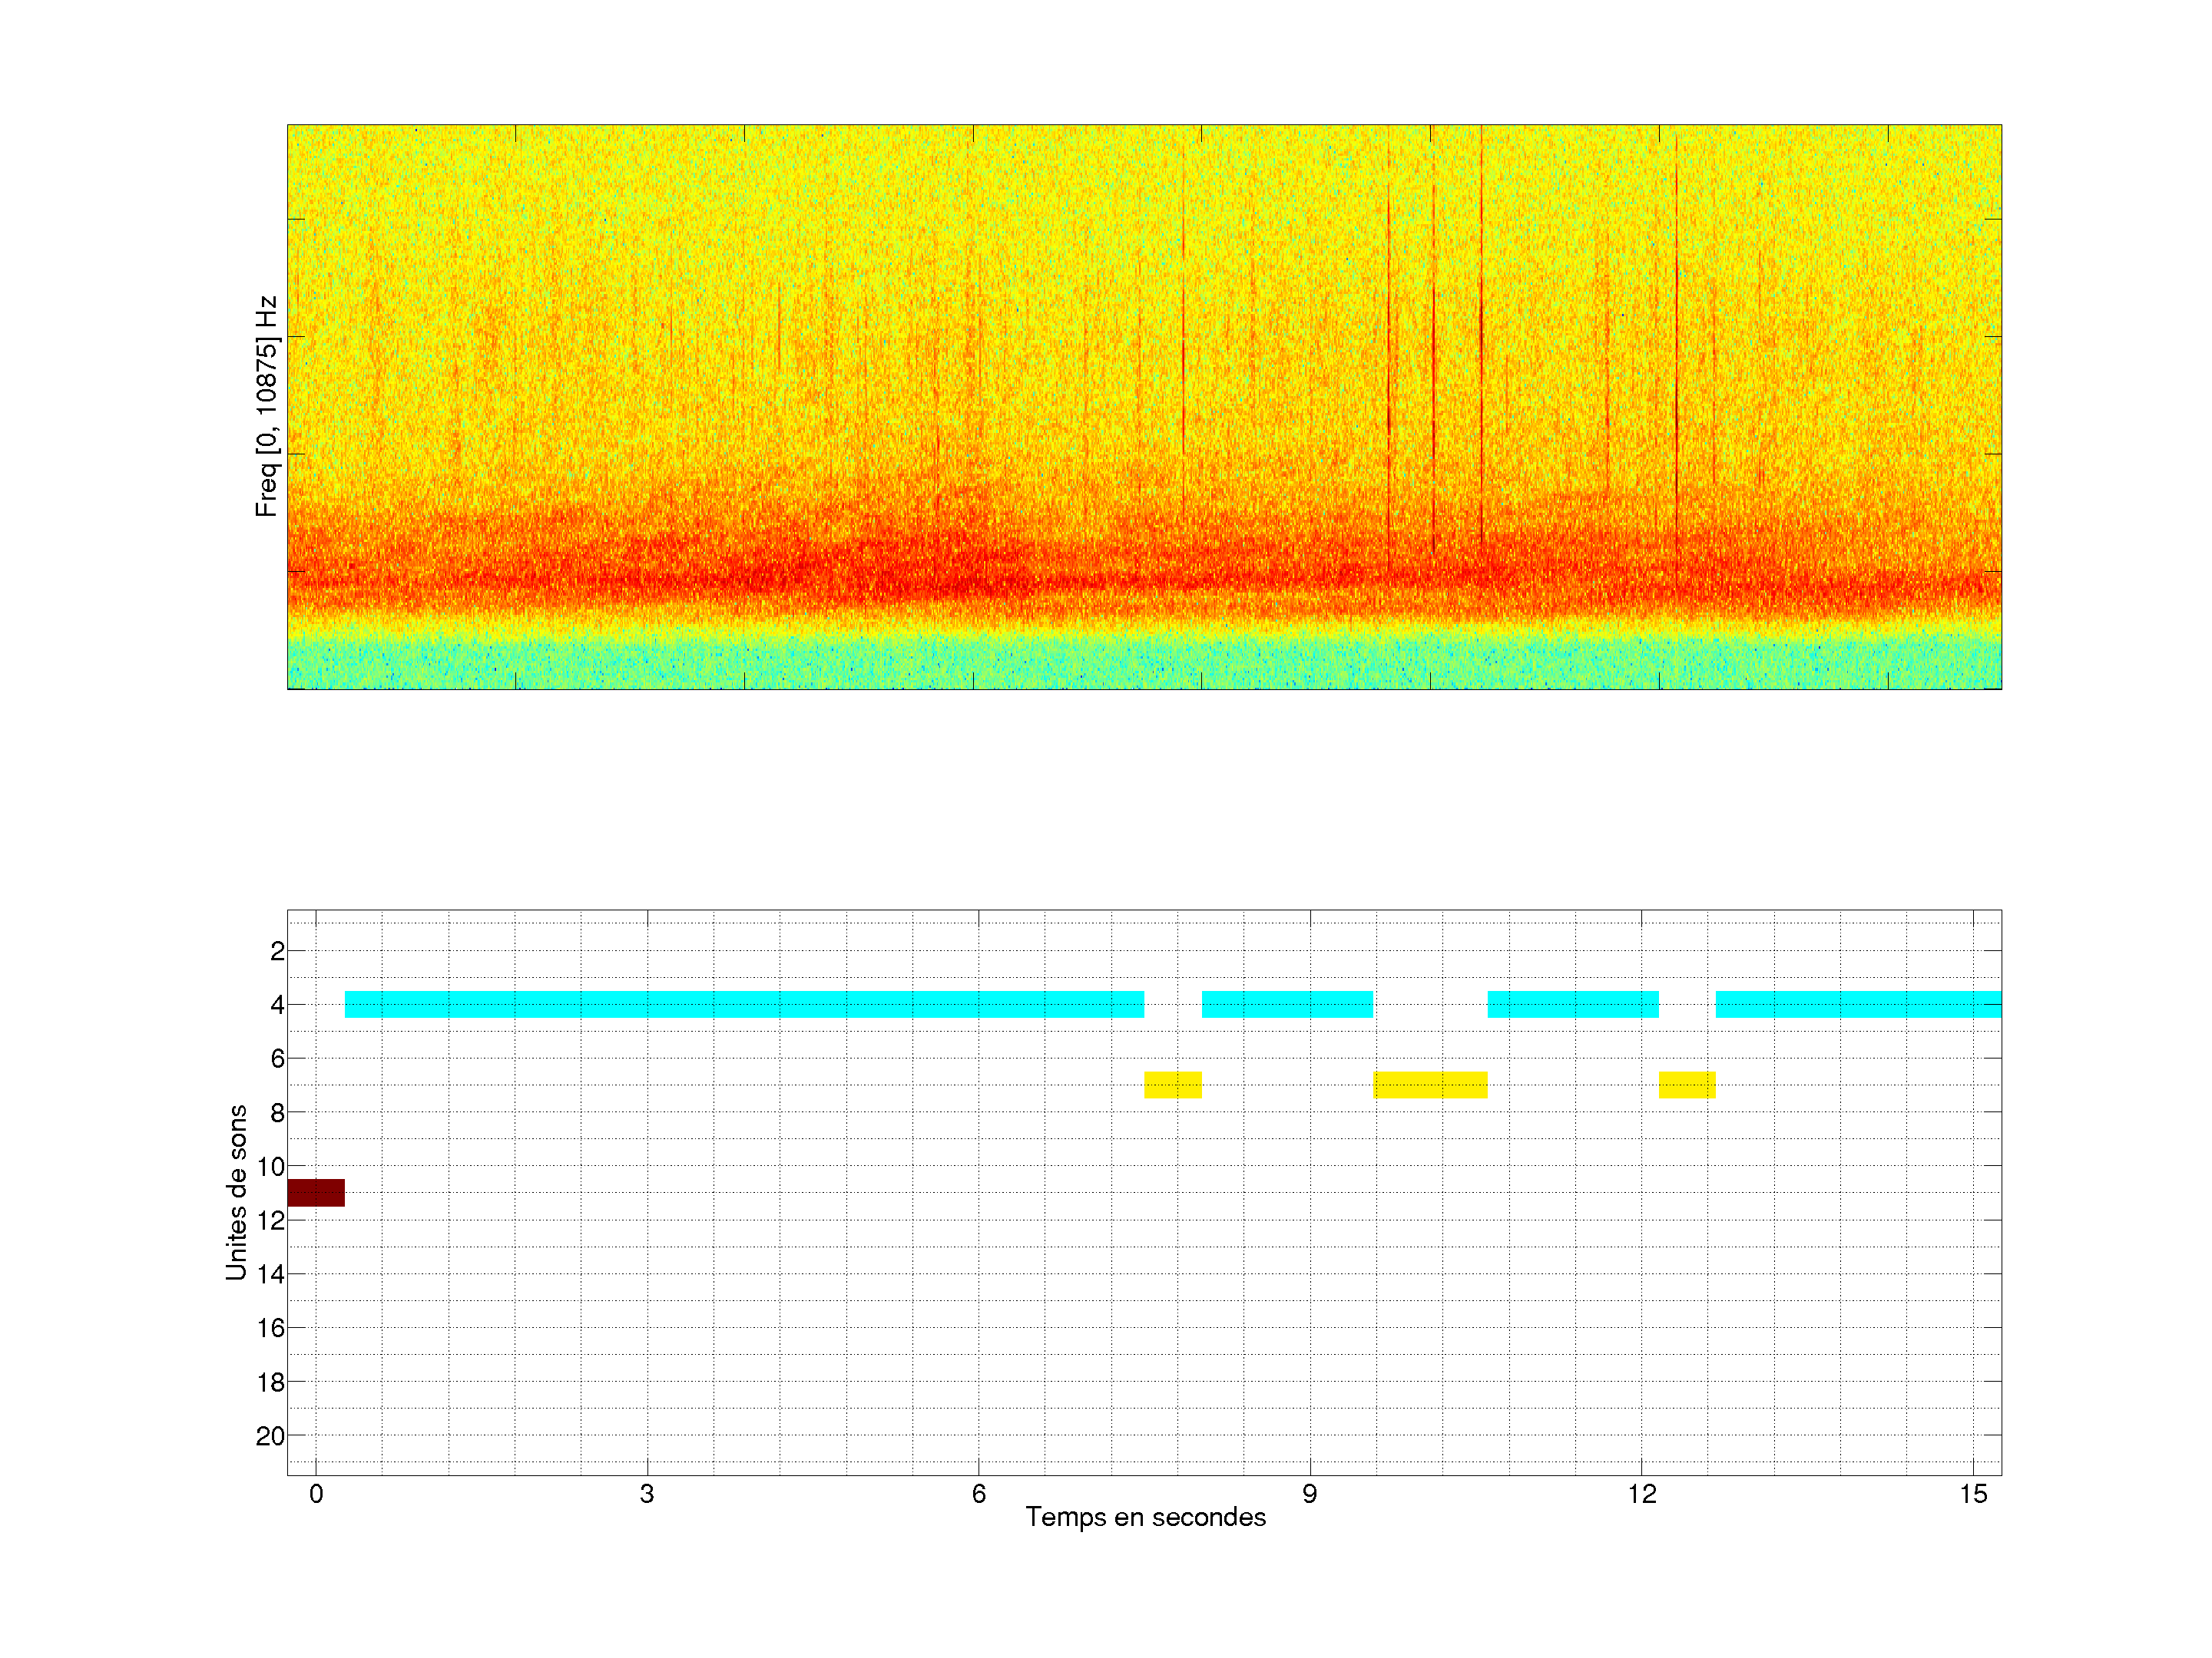Select the '12' tick label on the units axis
Viewport: 2212px width, 1658px height.
pos(271,1220)
